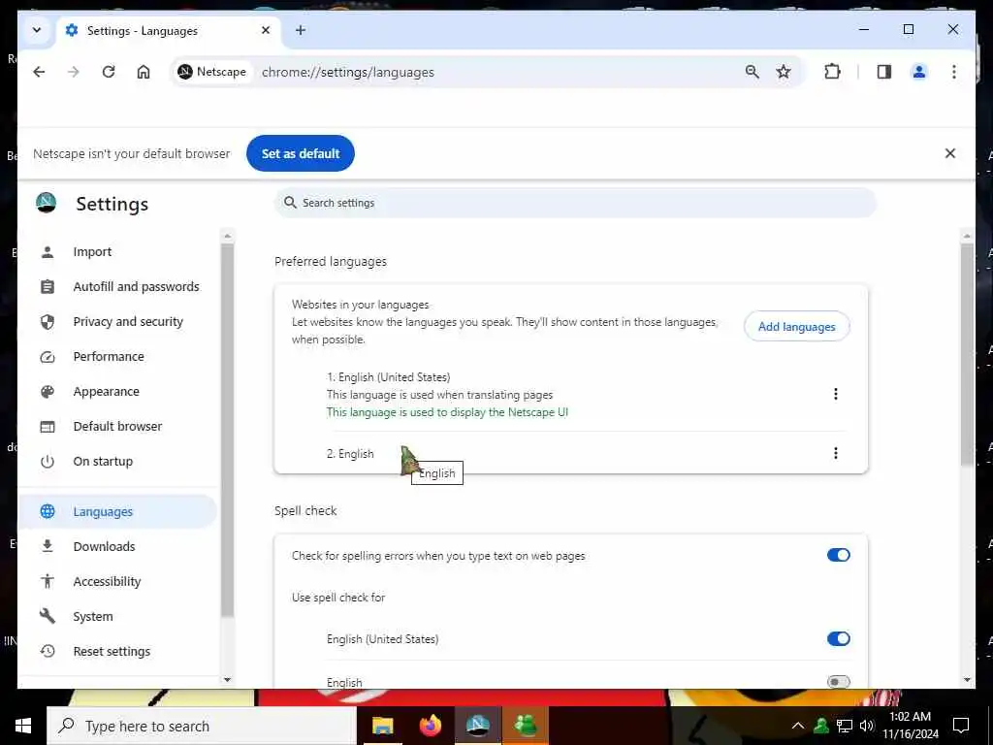
Task: Open the Appearance settings section
Action: pyautogui.click(x=119, y=392)
